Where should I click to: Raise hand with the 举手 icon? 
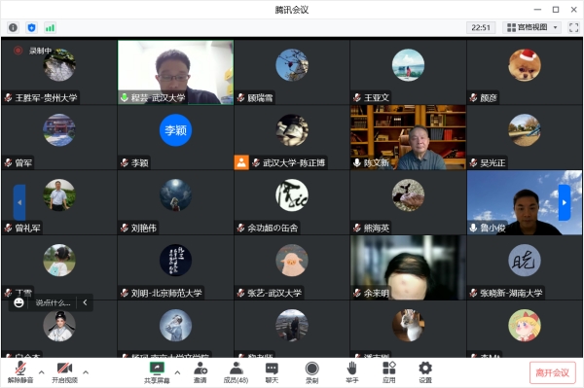point(351,372)
